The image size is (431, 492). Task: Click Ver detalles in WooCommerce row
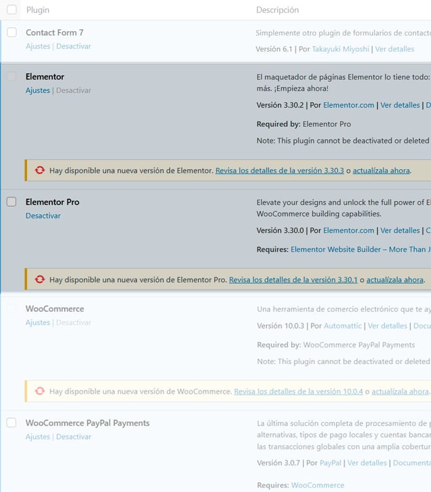(387, 326)
